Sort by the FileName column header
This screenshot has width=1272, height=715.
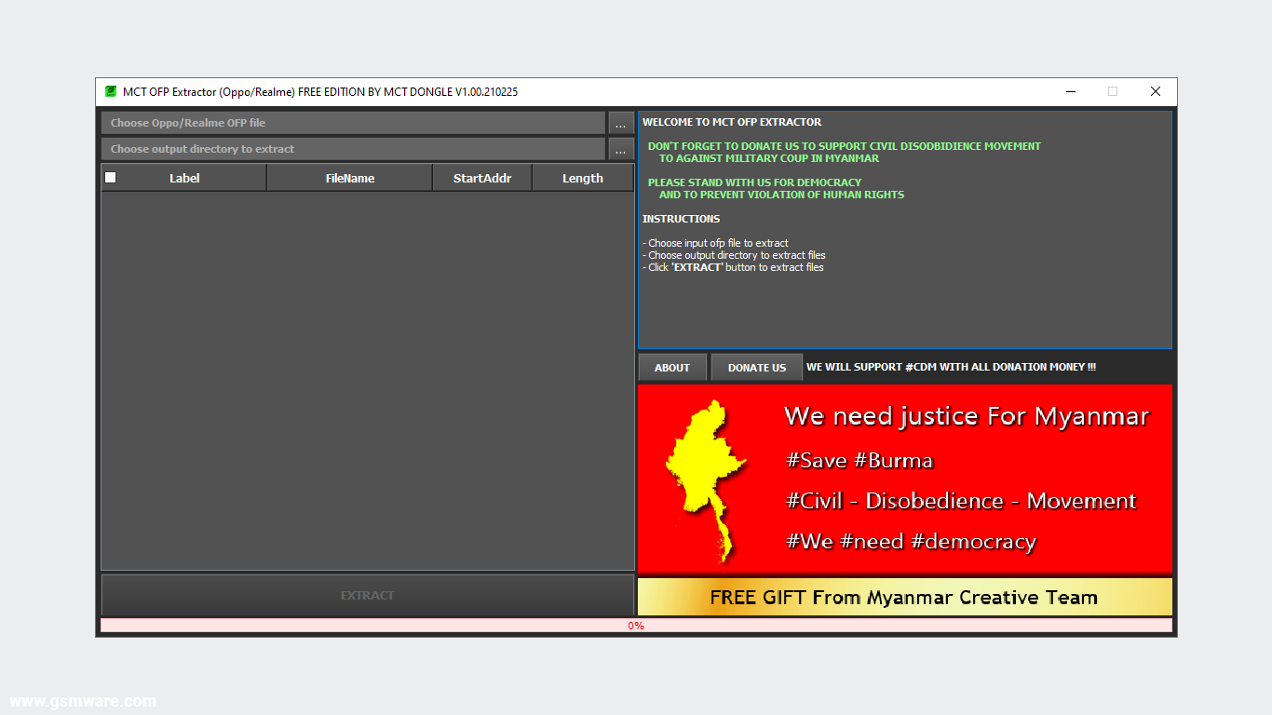coord(349,177)
